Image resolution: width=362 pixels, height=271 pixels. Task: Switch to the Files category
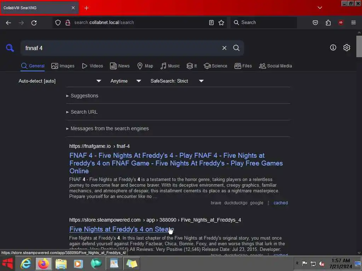click(x=243, y=66)
